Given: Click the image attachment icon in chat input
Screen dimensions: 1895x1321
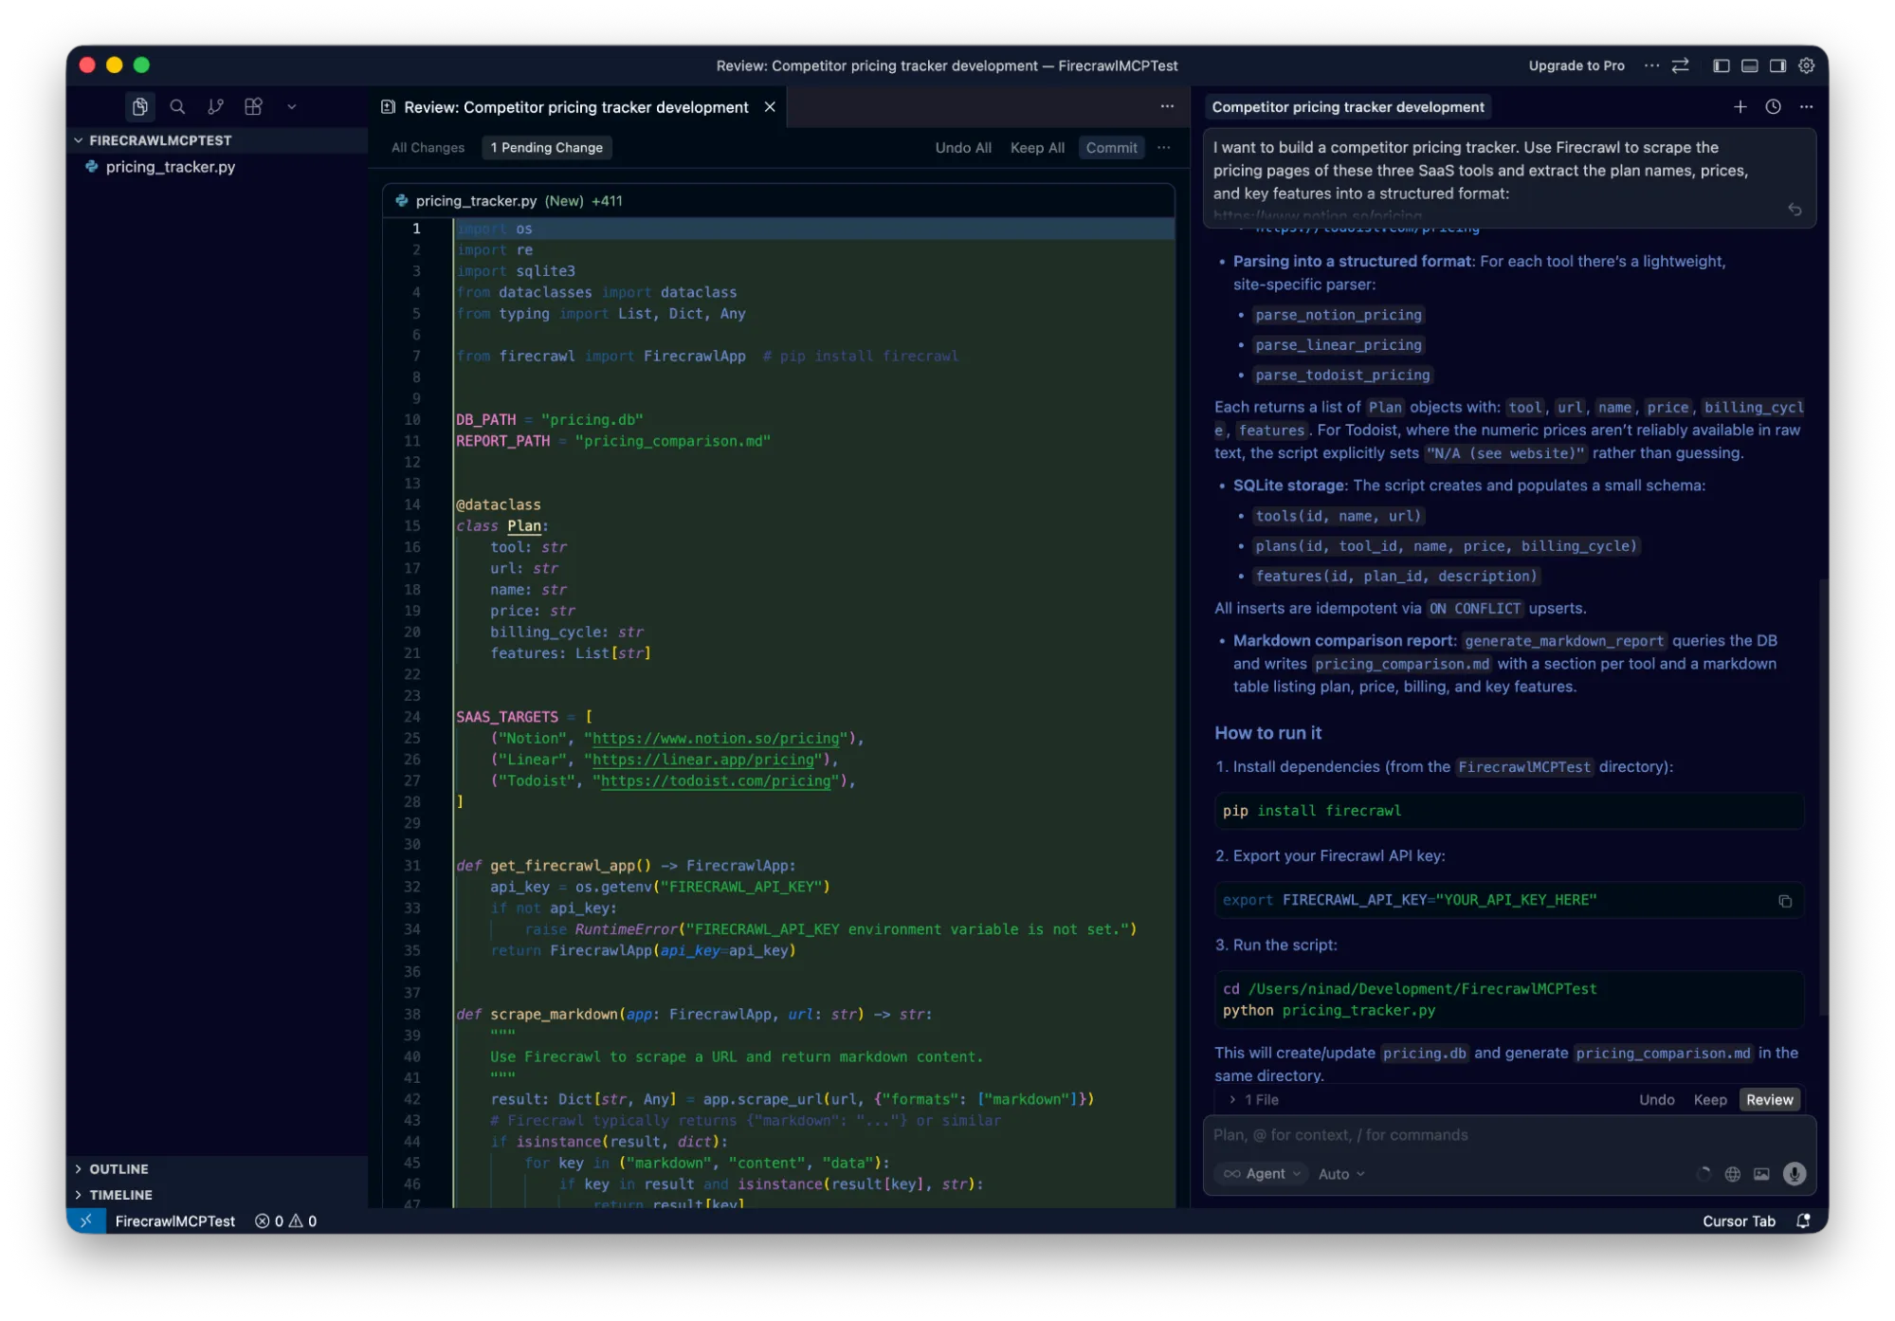Looking at the screenshot, I should (1761, 1174).
